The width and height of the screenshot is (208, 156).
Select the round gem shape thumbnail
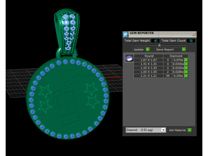tap(129, 58)
